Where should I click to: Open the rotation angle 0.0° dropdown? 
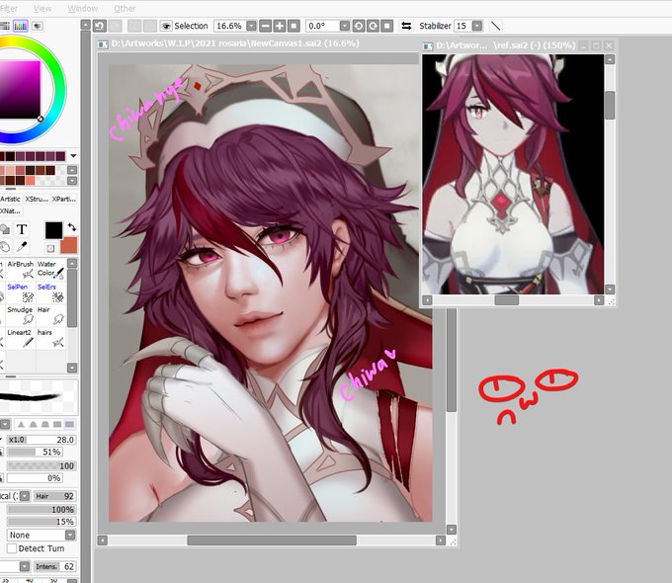pyautogui.click(x=345, y=26)
